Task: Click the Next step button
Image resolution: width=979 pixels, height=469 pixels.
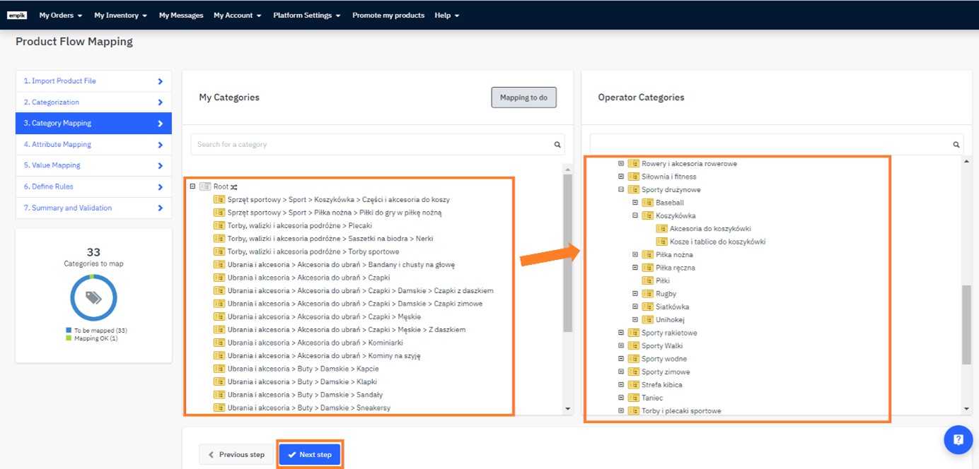Action: 310,454
